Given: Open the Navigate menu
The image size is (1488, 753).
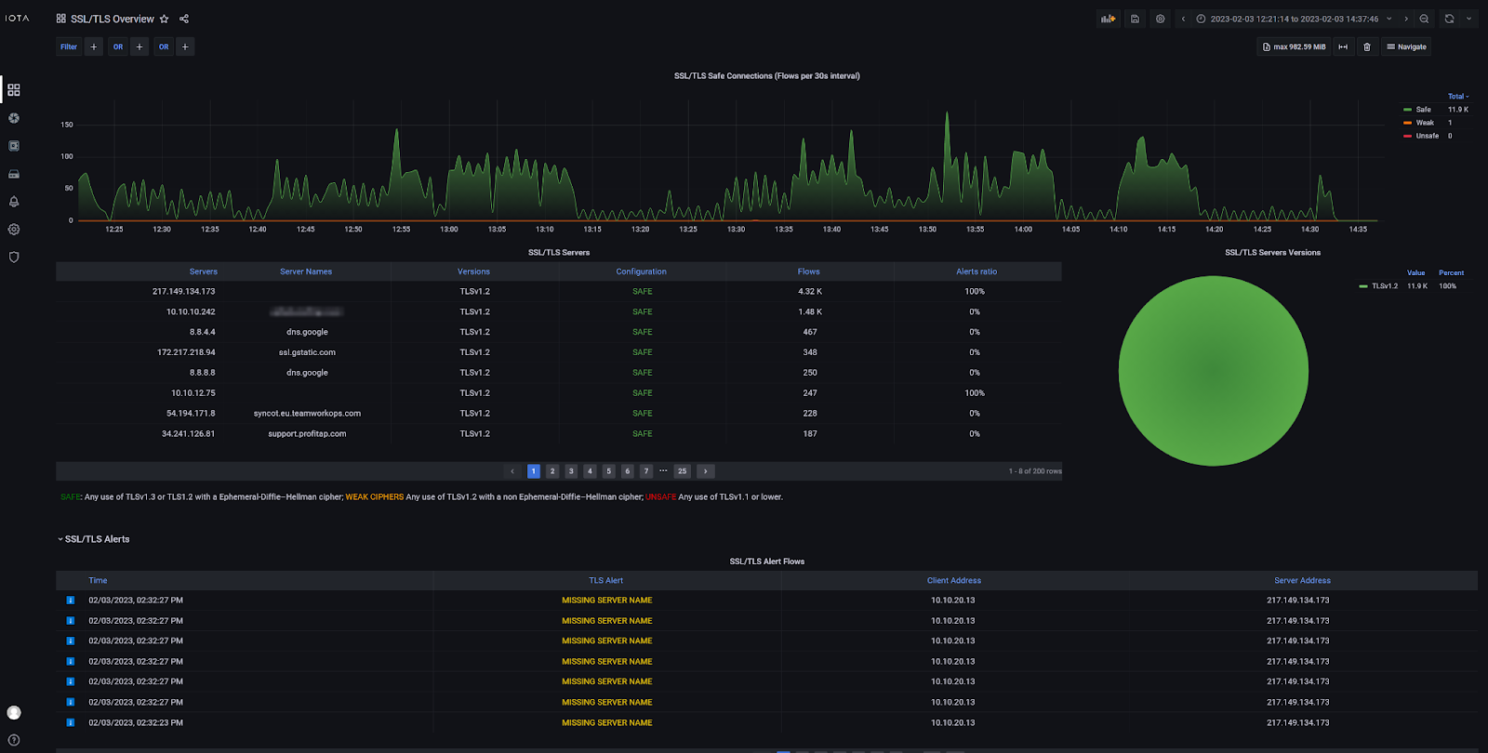Looking at the screenshot, I should point(1406,46).
